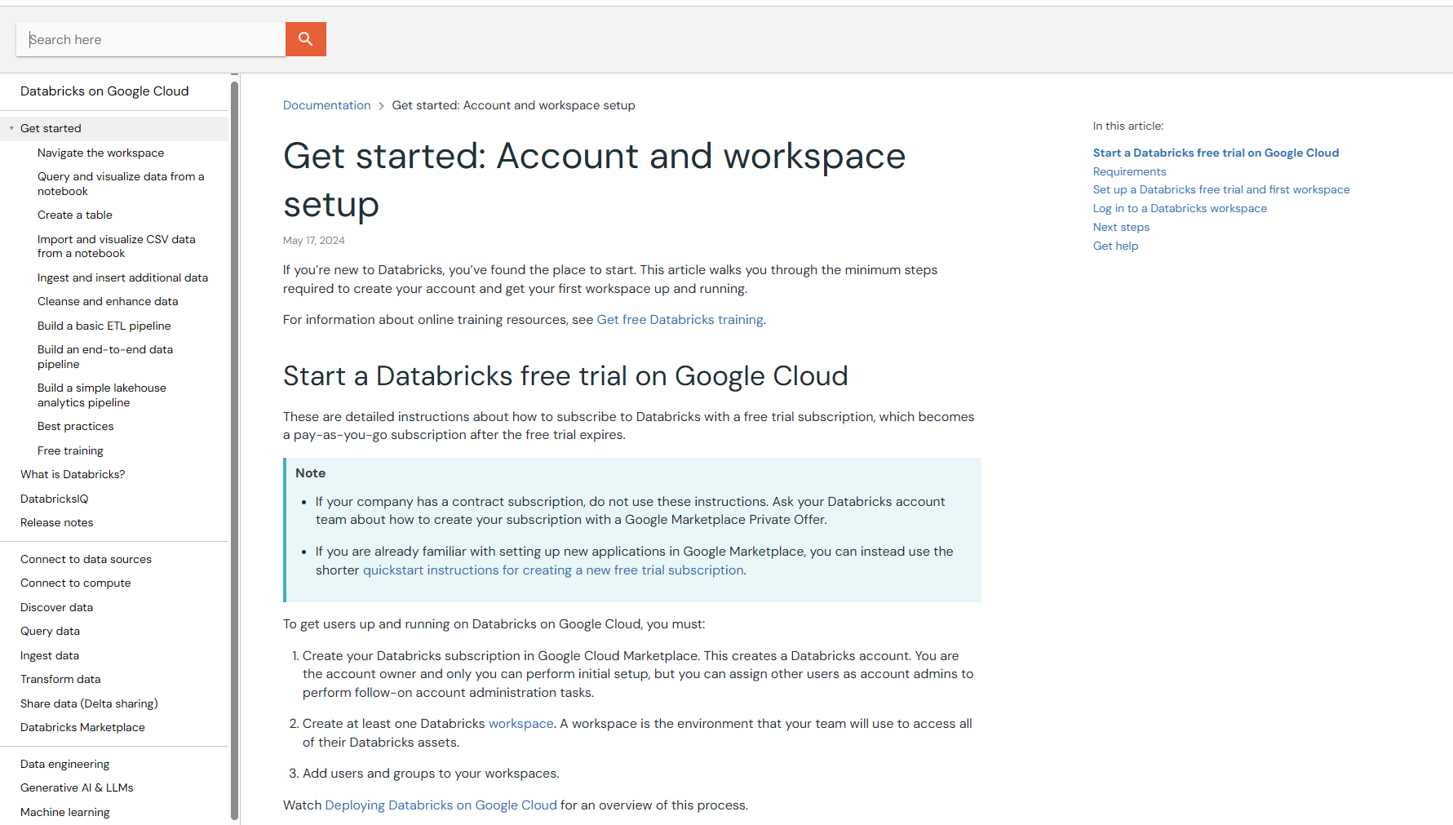Select 'Best practices' in sidebar
The image size is (1453, 825).
pyautogui.click(x=76, y=427)
